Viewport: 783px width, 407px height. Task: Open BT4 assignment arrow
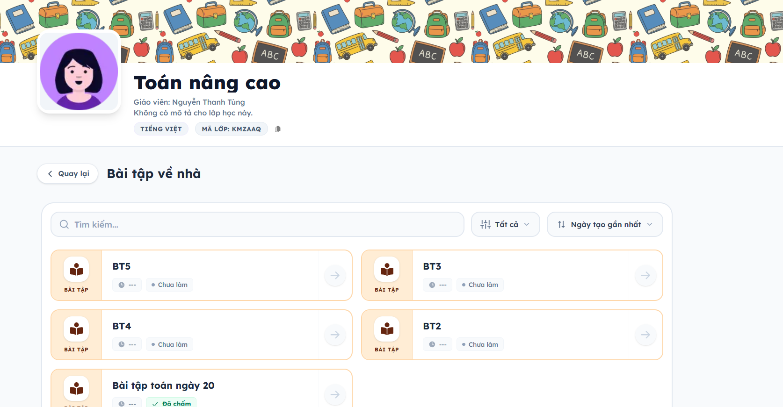pos(335,335)
